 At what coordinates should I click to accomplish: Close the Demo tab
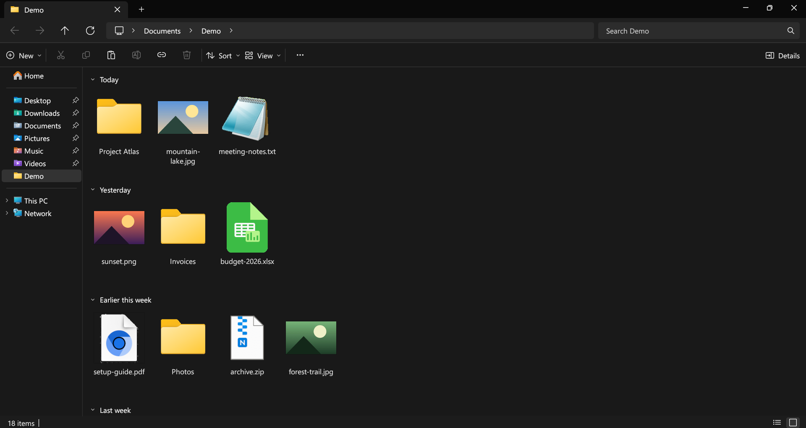tap(118, 9)
